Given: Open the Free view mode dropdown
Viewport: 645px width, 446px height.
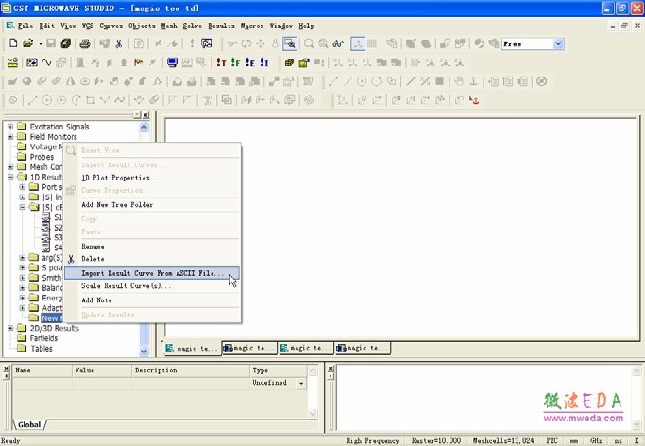Looking at the screenshot, I should [x=558, y=43].
